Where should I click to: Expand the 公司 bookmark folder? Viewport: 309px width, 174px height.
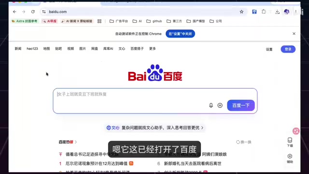(x=216, y=21)
